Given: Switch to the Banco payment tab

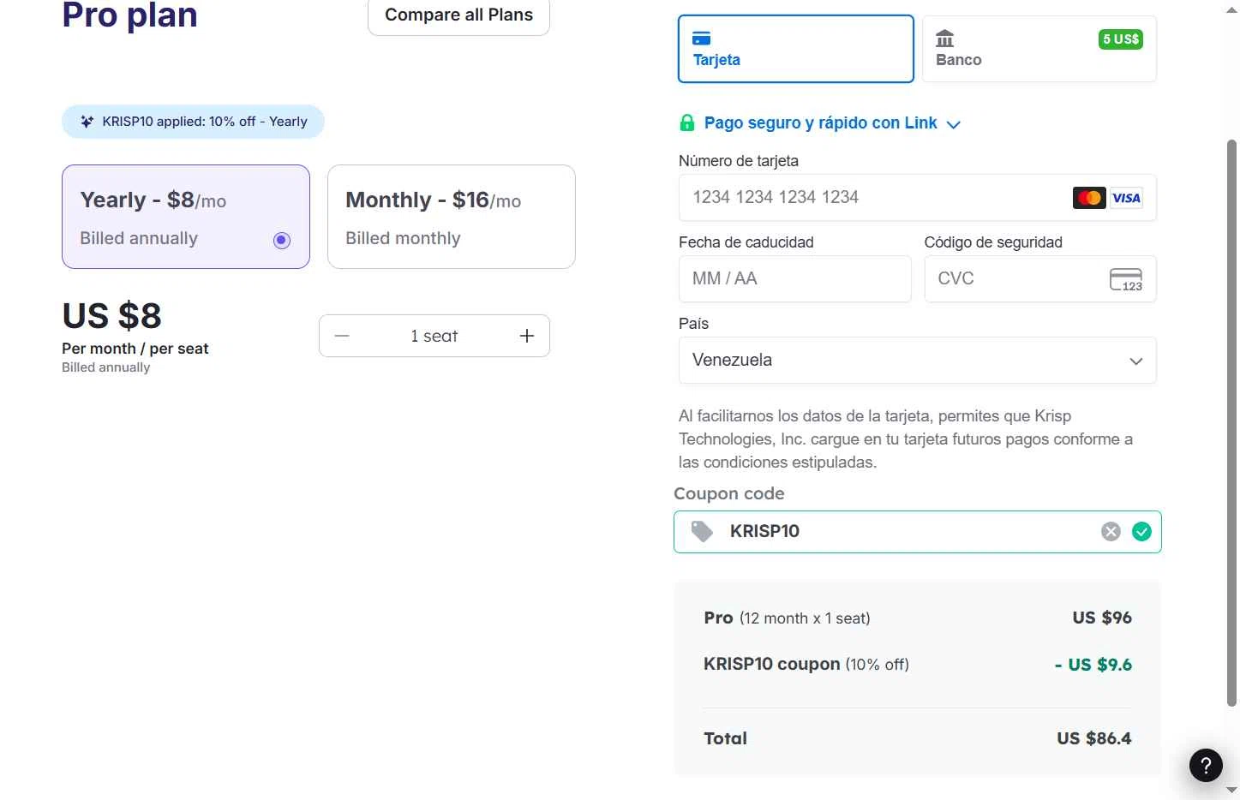Looking at the screenshot, I should pyautogui.click(x=1039, y=49).
